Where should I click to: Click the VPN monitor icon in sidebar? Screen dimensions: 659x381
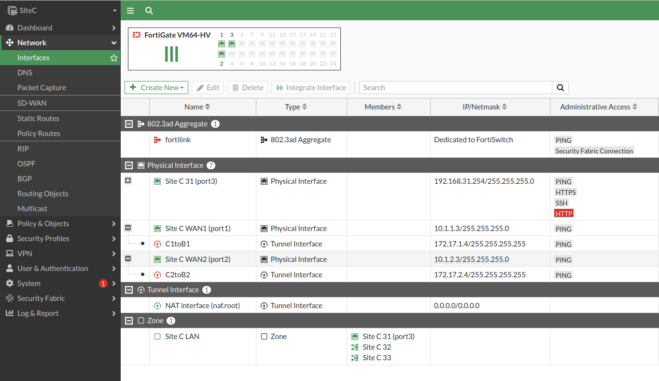[x=9, y=254]
